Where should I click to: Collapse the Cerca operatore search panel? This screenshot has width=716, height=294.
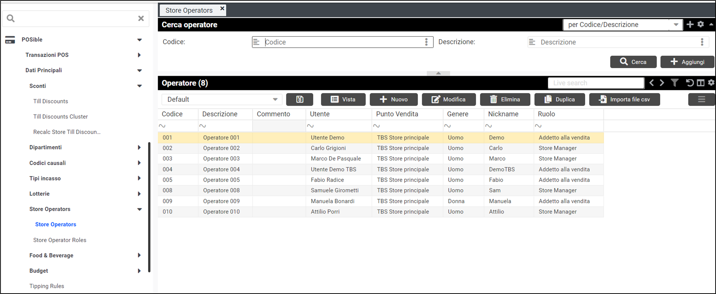point(438,73)
